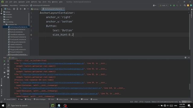
Task: Open the VCS menu
Action: pos(49,2)
